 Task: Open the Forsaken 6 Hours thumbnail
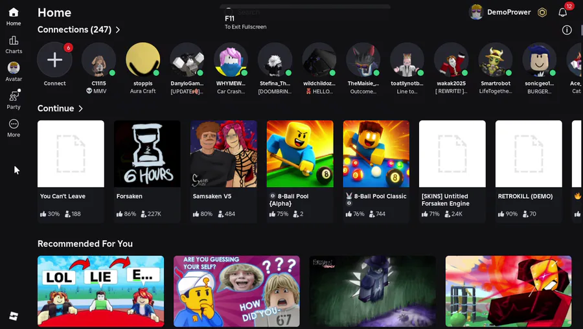pyautogui.click(x=147, y=153)
